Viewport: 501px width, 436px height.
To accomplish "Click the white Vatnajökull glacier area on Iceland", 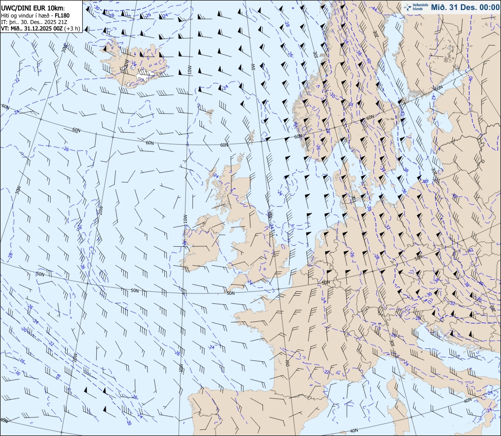I will (x=145, y=75).
